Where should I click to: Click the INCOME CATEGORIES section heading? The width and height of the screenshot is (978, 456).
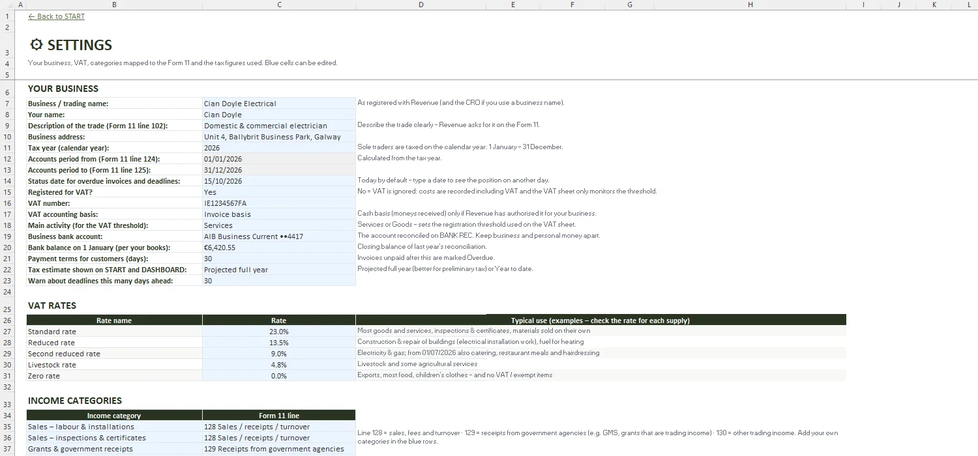75,401
